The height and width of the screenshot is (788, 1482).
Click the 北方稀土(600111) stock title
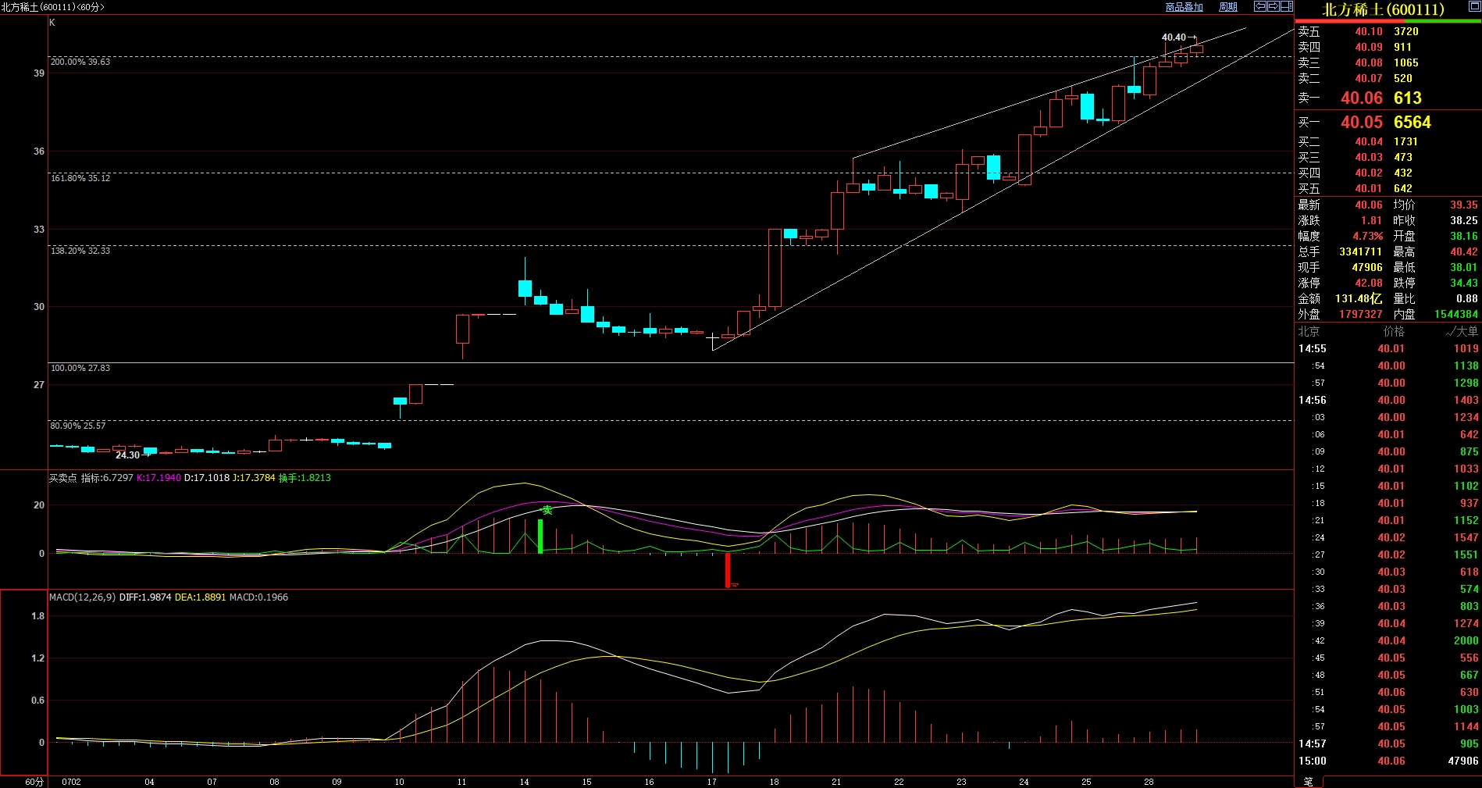1383,9
